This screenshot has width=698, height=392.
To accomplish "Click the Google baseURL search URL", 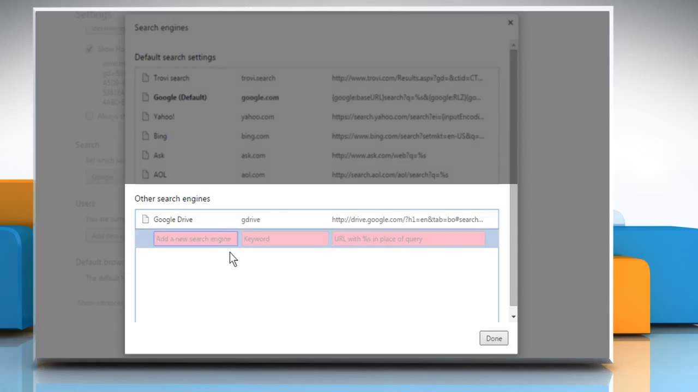I will pyautogui.click(x=406, y=97).
